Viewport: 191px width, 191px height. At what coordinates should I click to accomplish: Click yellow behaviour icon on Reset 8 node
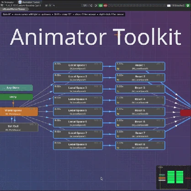[118, 148]
